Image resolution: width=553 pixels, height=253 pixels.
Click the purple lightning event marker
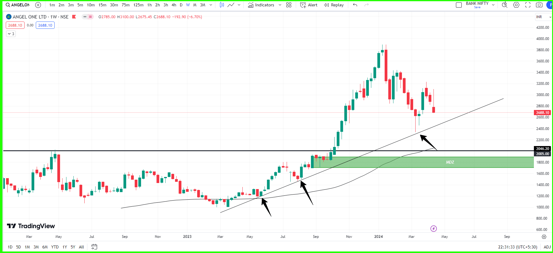(433, 228)
